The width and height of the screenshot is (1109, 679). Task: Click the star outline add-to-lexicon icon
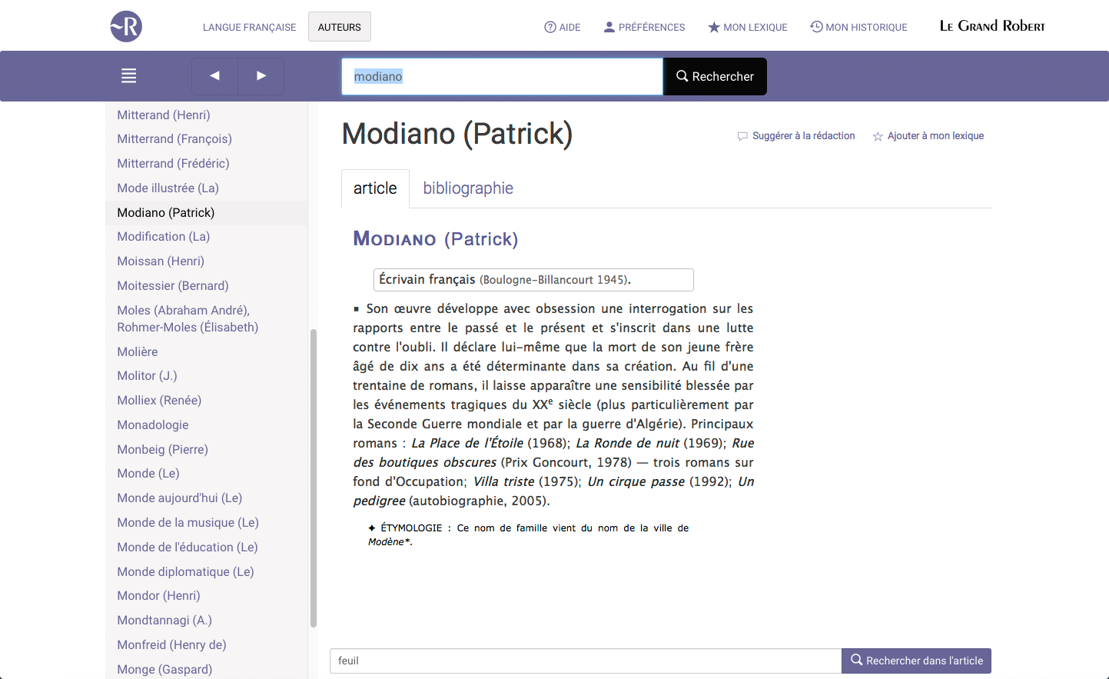pos(878,136)
